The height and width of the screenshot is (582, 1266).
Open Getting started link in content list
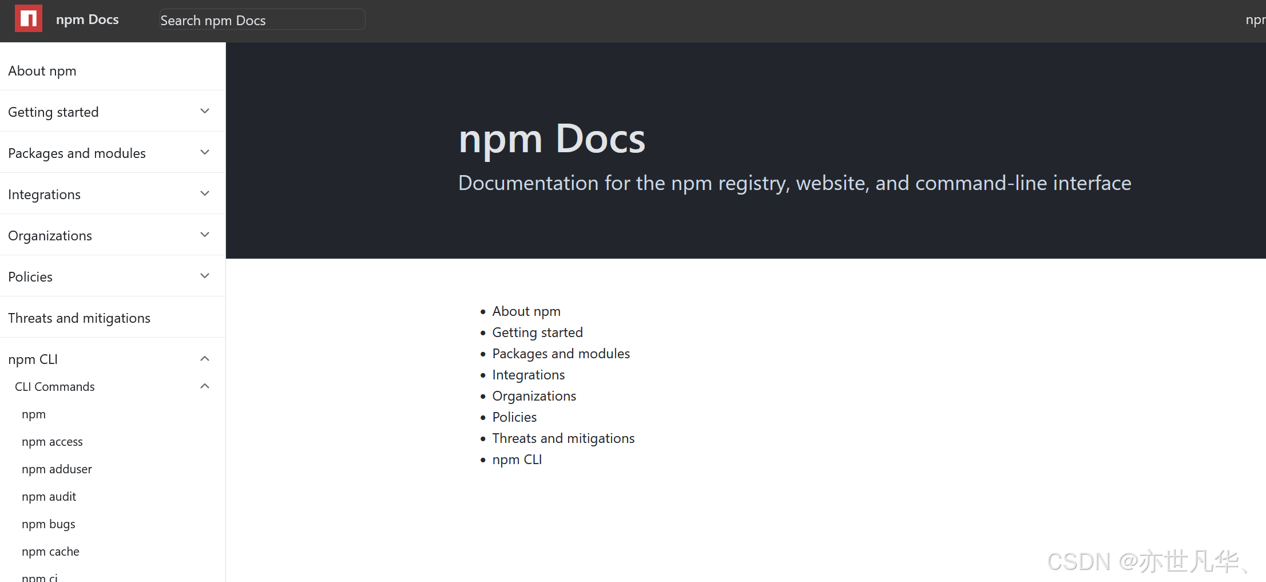(537, 332)
